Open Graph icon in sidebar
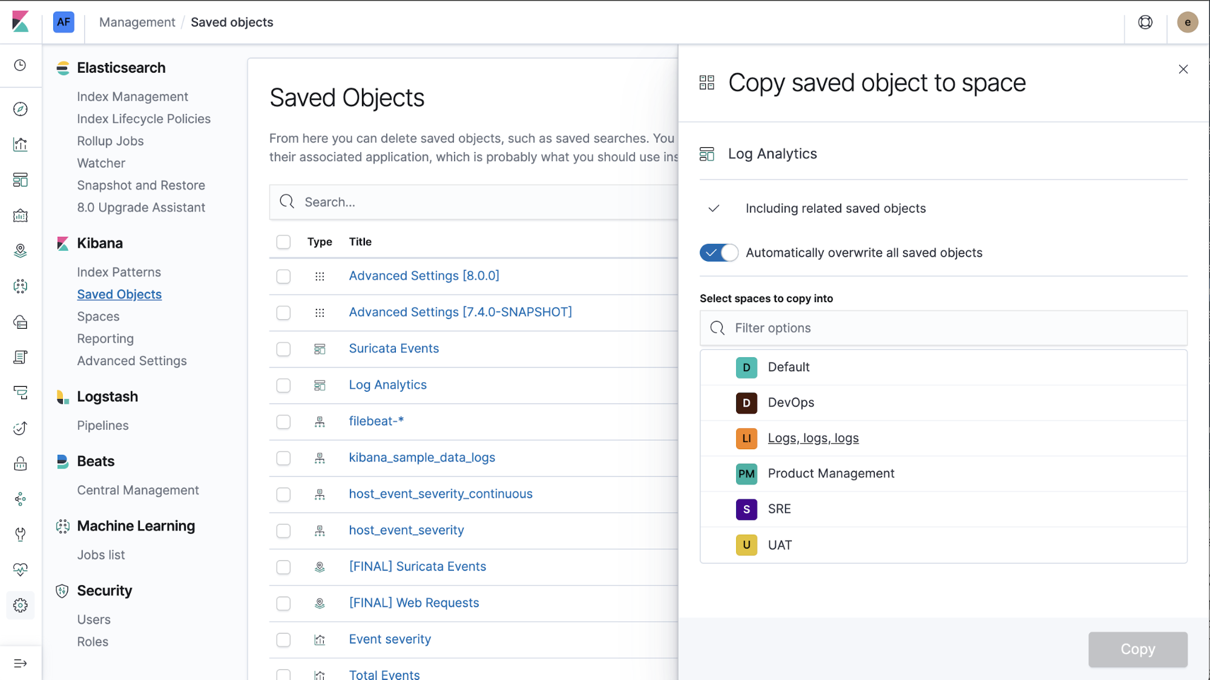Viewport: 1210px width, 680px height. [21, 499]
